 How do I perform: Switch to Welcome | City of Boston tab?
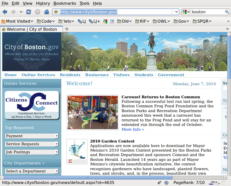31,29
